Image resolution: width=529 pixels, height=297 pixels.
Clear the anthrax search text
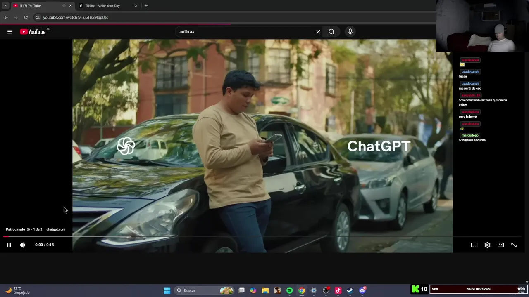coord(318,32)
